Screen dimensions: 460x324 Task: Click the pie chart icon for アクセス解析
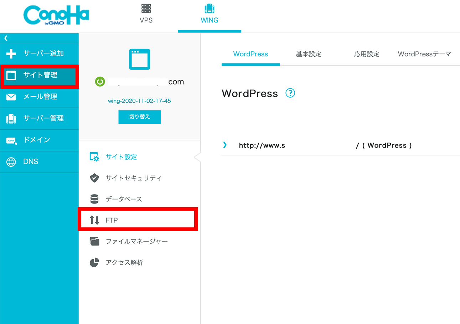point(94,262)
